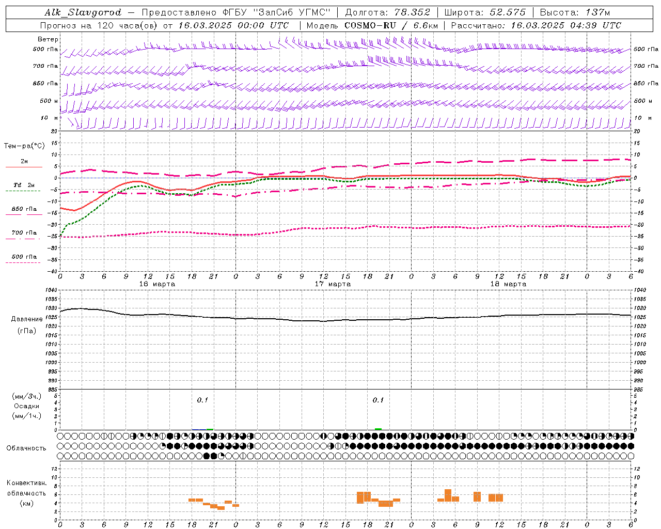Select the latitude value Широта: 52.575
Viewport: 661px width, 529px height.
(484, 12)
